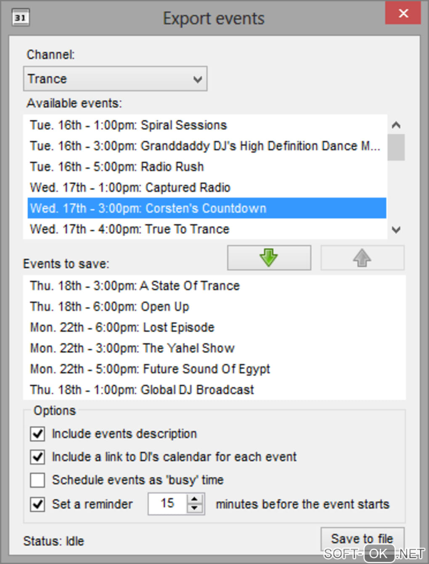Click the gray up arrow remove button
This screenshot has width=429, height=564.
362,258
